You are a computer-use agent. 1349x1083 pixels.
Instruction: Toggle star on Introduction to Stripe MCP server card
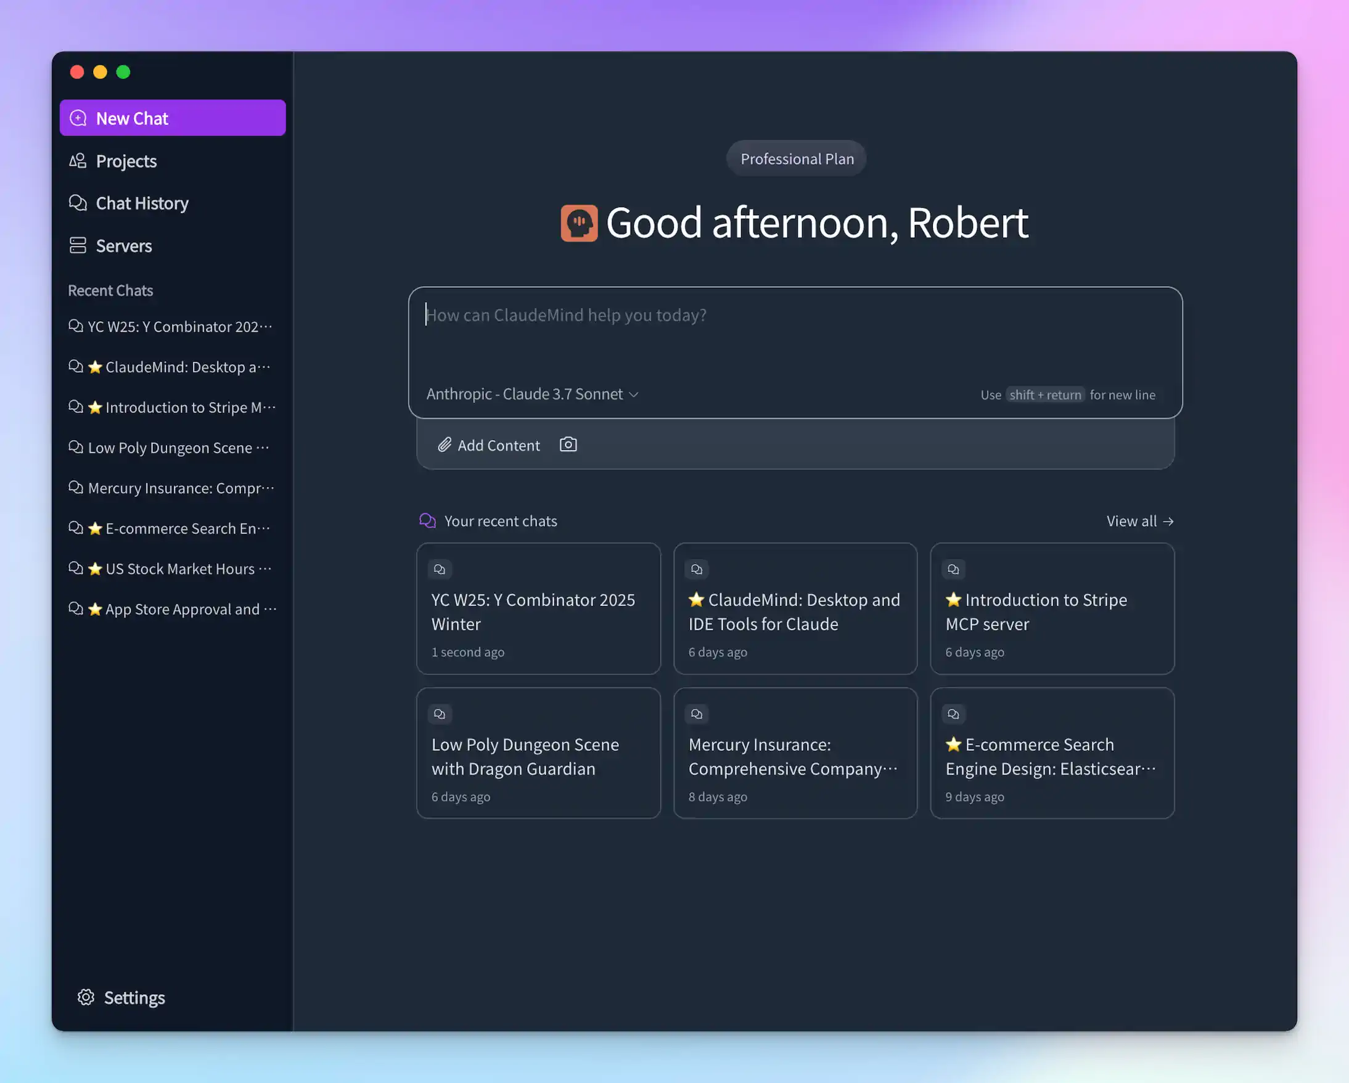954,599
